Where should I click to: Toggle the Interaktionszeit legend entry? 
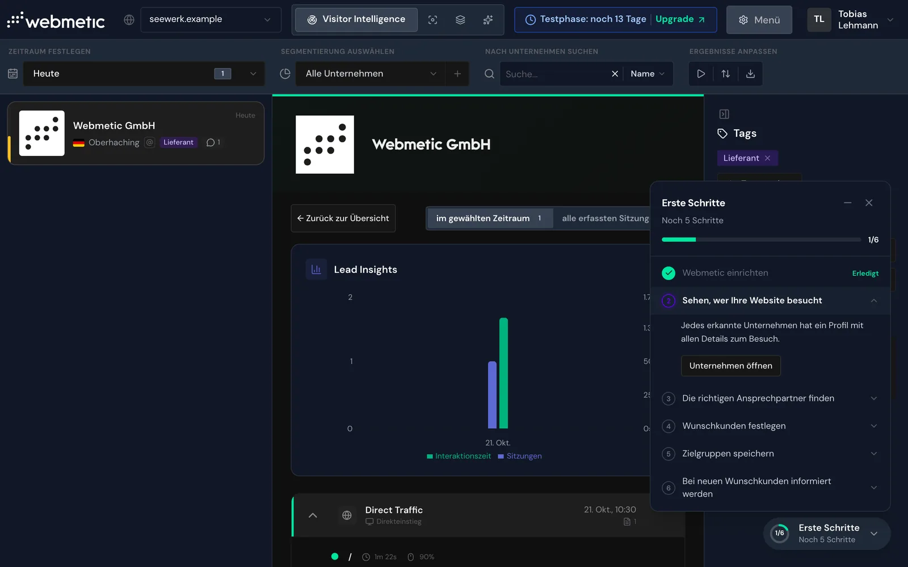459,456
